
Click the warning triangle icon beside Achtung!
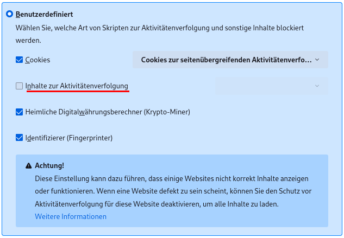tap(28, 165)
